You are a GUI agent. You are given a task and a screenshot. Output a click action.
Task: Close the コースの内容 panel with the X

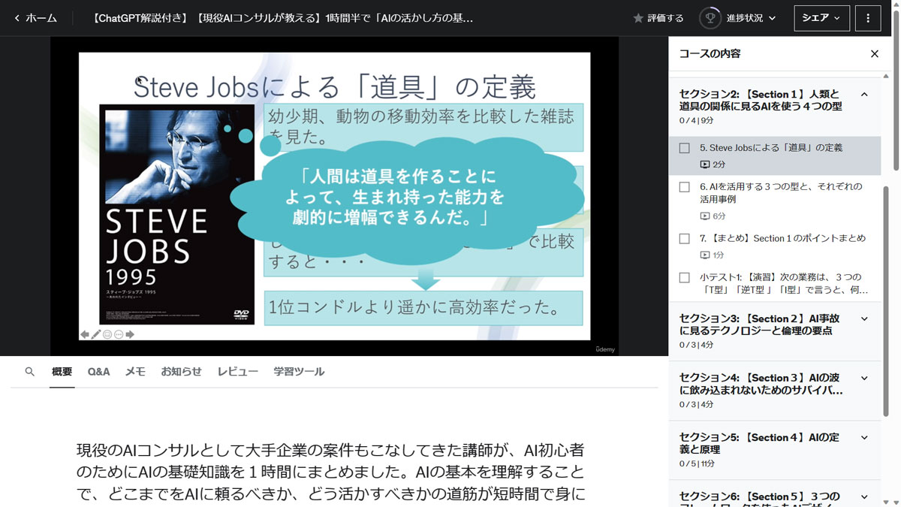(874, 53)
